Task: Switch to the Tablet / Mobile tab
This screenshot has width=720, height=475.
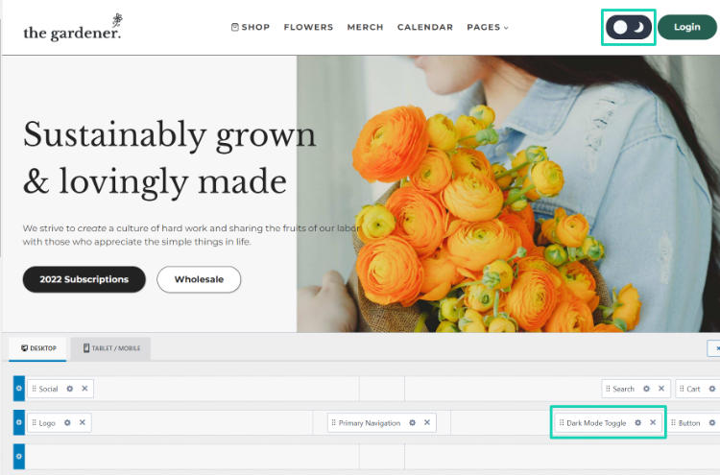Action: 111,347
